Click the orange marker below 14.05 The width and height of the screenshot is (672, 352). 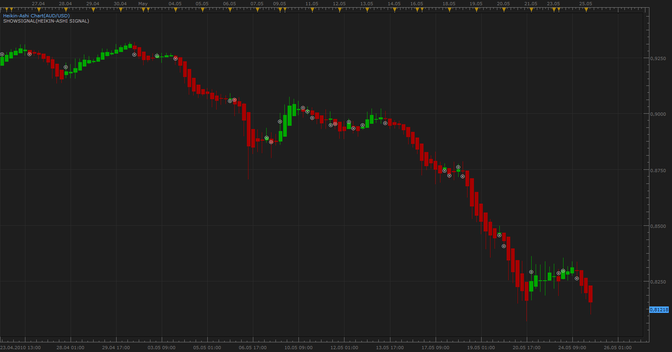coord(394,10)
